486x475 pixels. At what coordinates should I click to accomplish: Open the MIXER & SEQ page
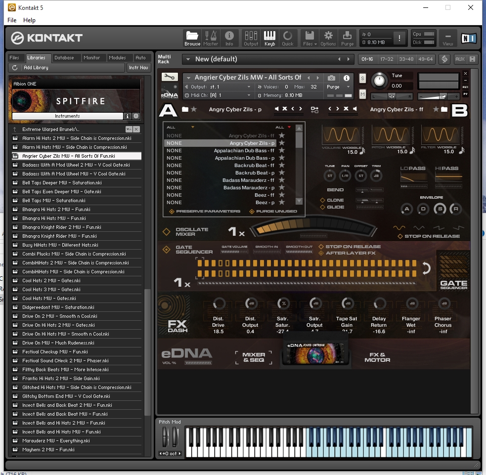coord(254,357)
